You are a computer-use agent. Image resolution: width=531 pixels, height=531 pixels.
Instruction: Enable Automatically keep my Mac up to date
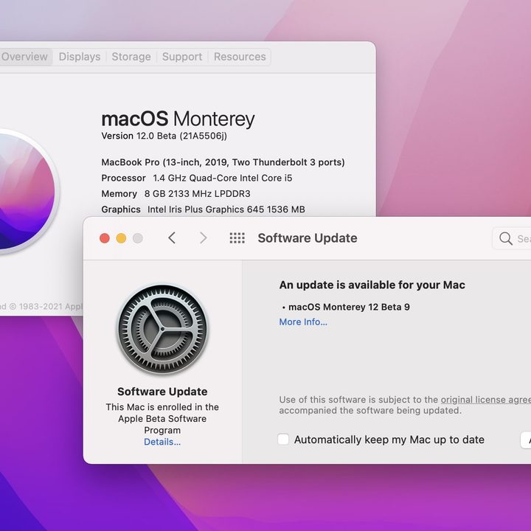(283, 440)
